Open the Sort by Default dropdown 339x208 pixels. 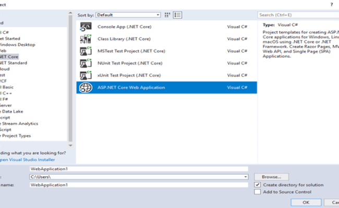coord(128,15)
